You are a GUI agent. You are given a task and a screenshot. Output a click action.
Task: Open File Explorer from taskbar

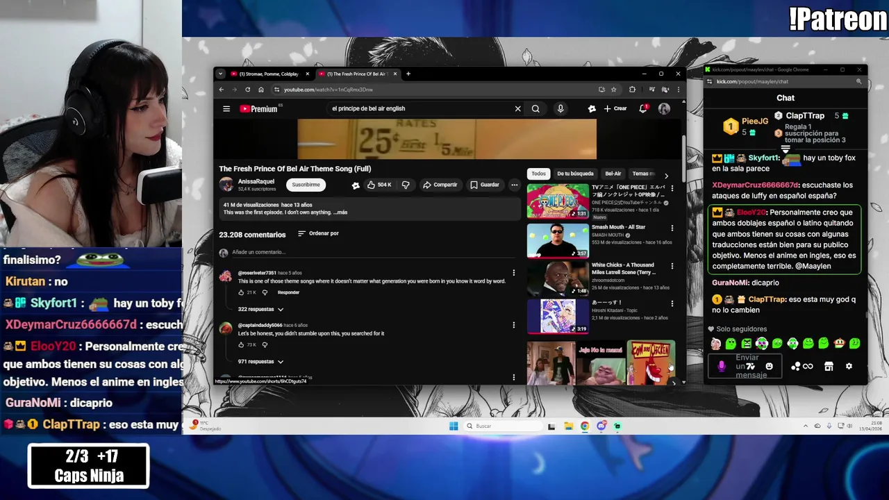tap(568, 426)
